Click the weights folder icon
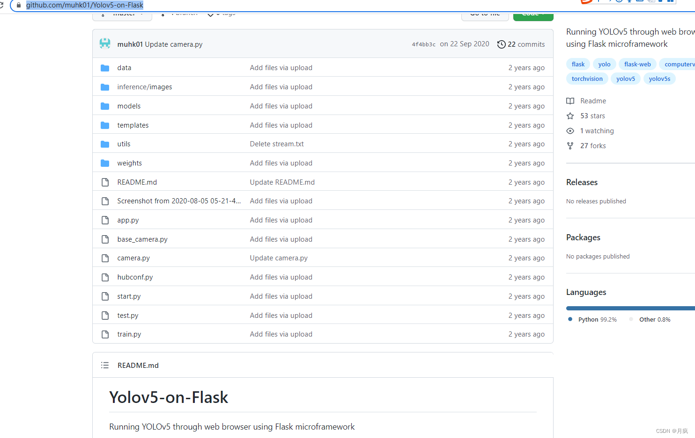The width and height of the screenshot is (695, 438). tap(105, 163)
